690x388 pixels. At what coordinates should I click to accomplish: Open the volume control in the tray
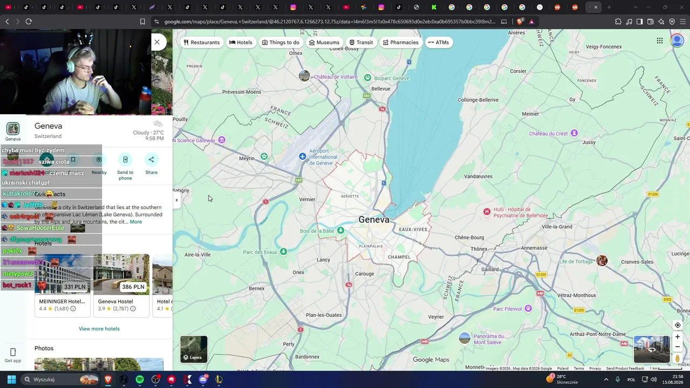[x=653, y=379]
